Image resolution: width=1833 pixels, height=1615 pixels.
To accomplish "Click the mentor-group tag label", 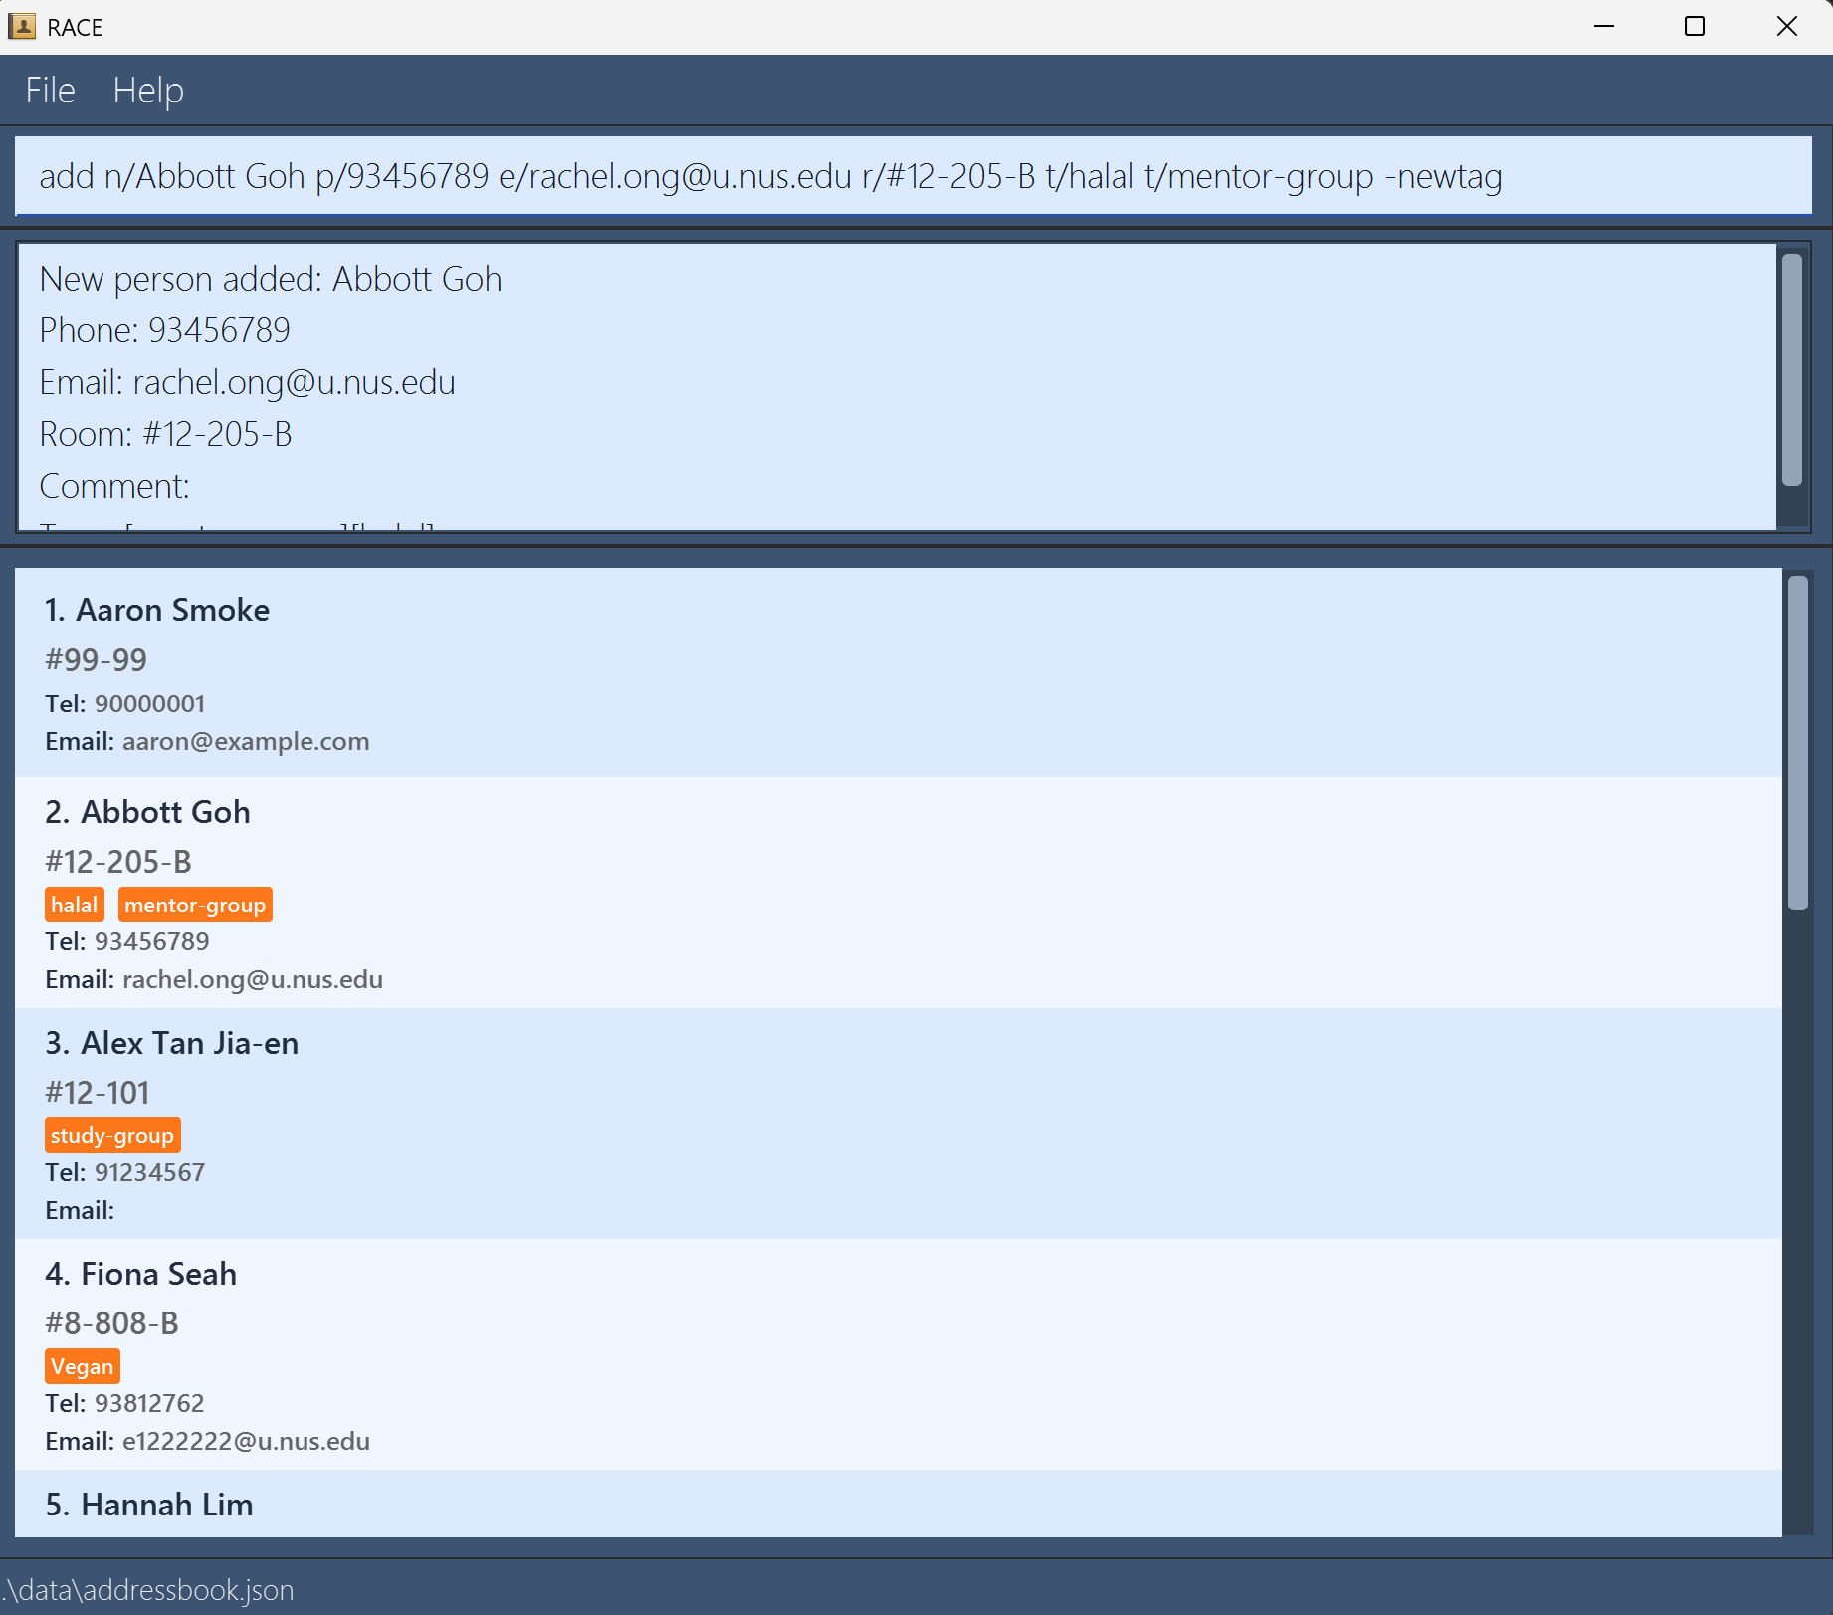I will coord(195,906).
